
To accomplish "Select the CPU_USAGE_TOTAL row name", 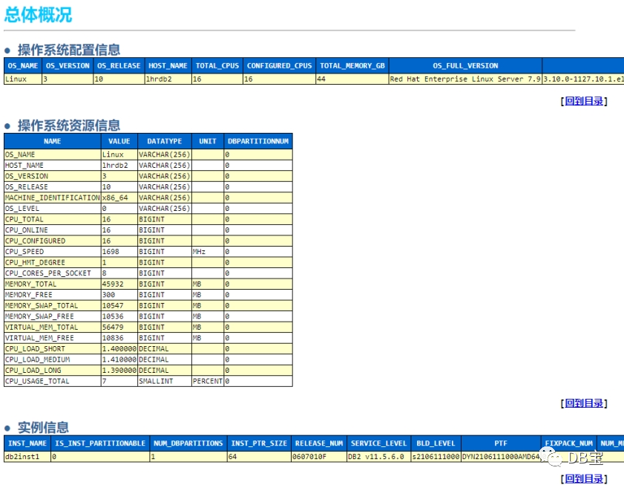I will 53,381.
